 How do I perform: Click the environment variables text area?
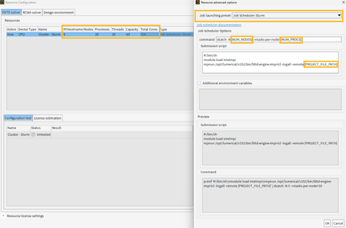point(270,99)
